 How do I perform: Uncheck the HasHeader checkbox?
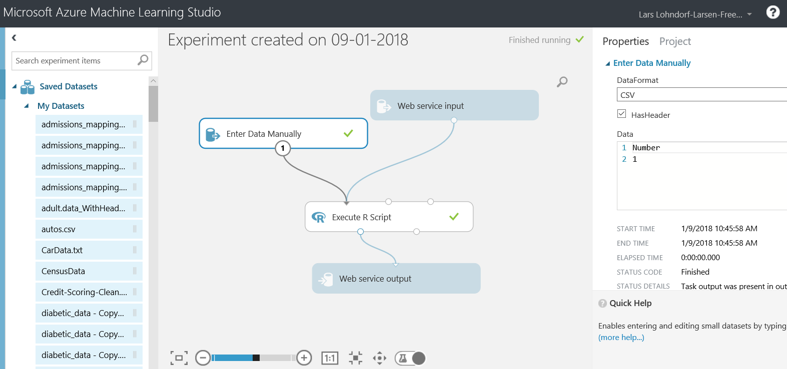pyautogui.click(x=622, y=114)
